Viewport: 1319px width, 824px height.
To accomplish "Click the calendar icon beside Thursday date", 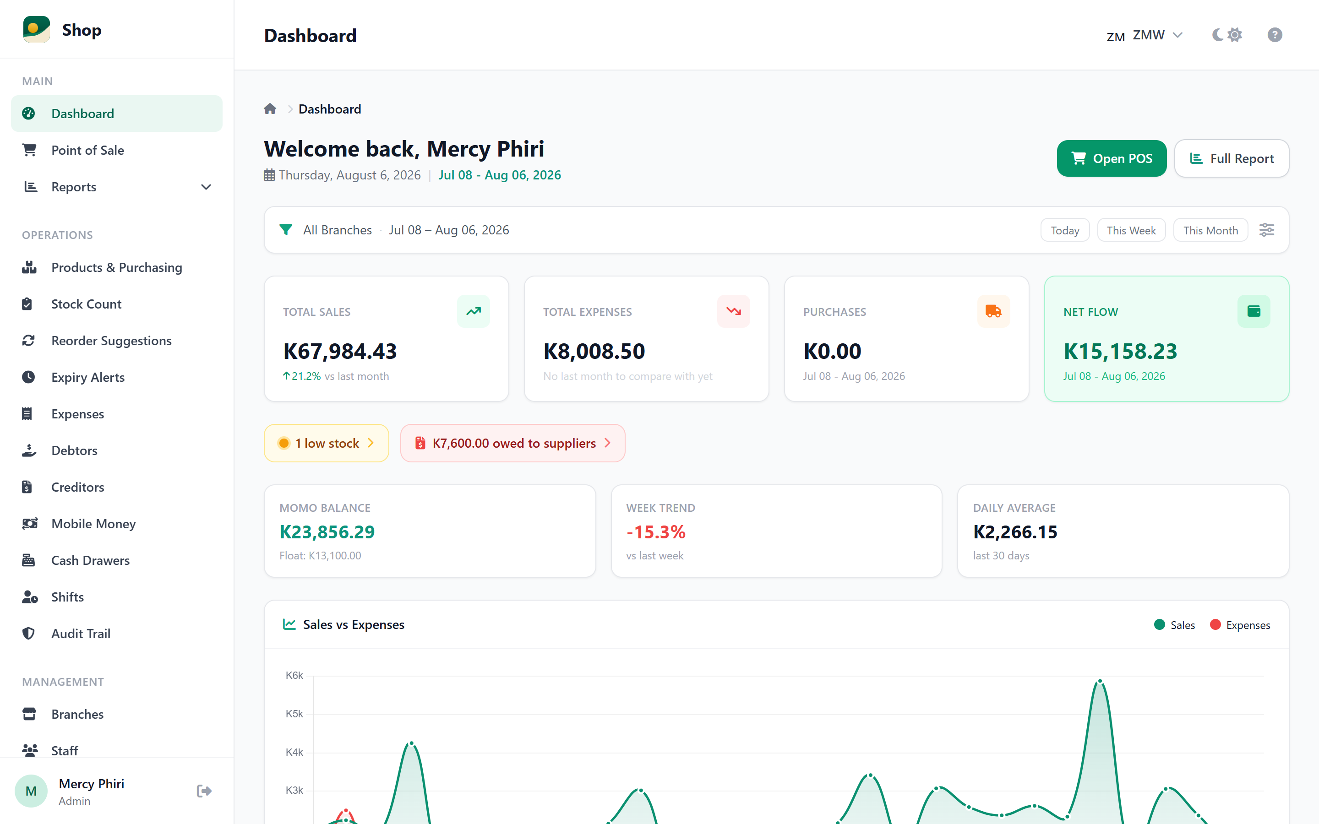I will coord(269,175).
